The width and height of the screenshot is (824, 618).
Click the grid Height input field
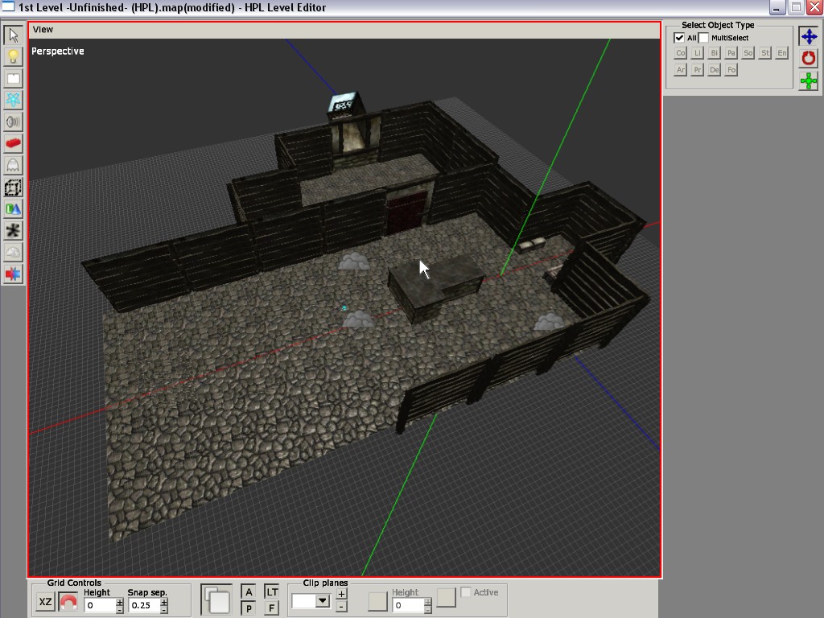click(100, 605)
